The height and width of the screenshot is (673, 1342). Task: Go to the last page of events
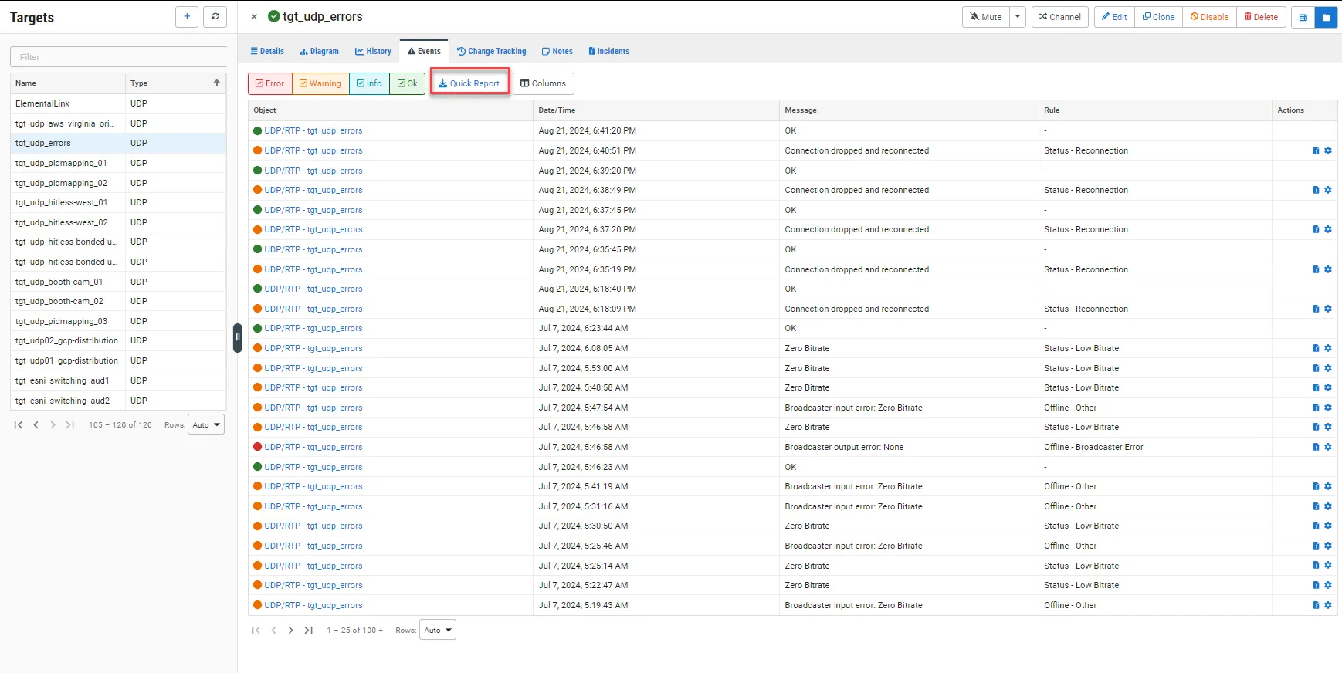pos(309,631)
